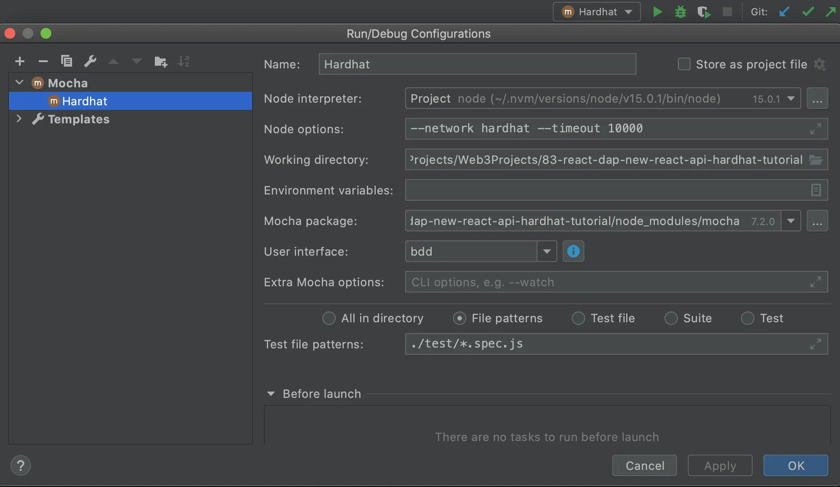Click the Remove Configuration minus icon
The width and height of the screenshot is (840, 487).
coord(43,61)
